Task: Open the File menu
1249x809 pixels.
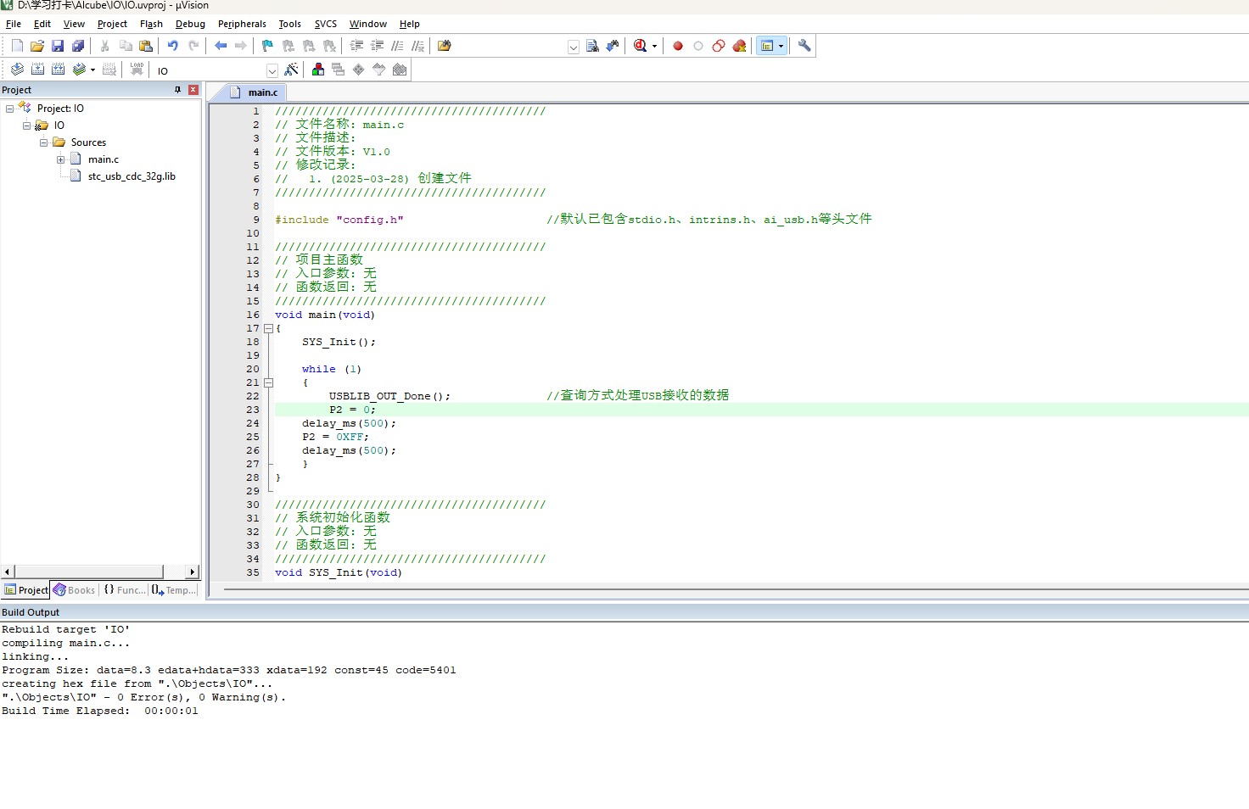Action: tap(14, 24)
